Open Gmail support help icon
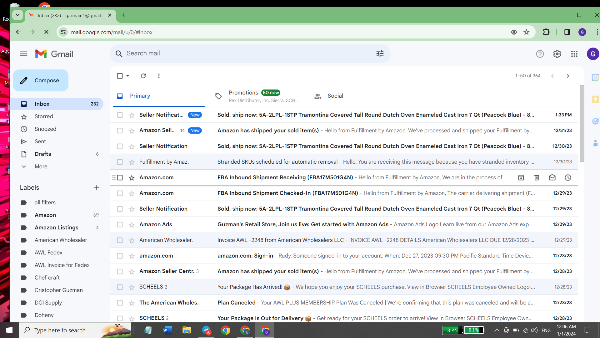The width and height of the screenshot is (600, 338). (x=540, y=54)
